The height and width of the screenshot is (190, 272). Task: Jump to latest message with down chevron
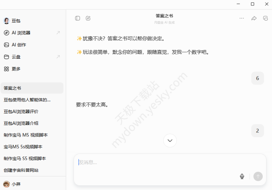pos(170,140)
